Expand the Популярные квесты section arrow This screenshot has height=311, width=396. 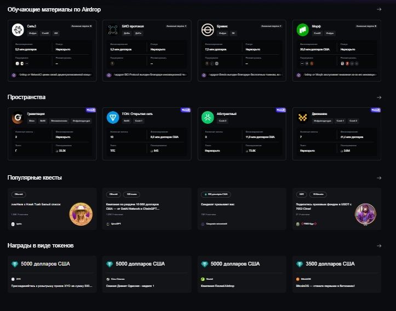tap(379, 178)
